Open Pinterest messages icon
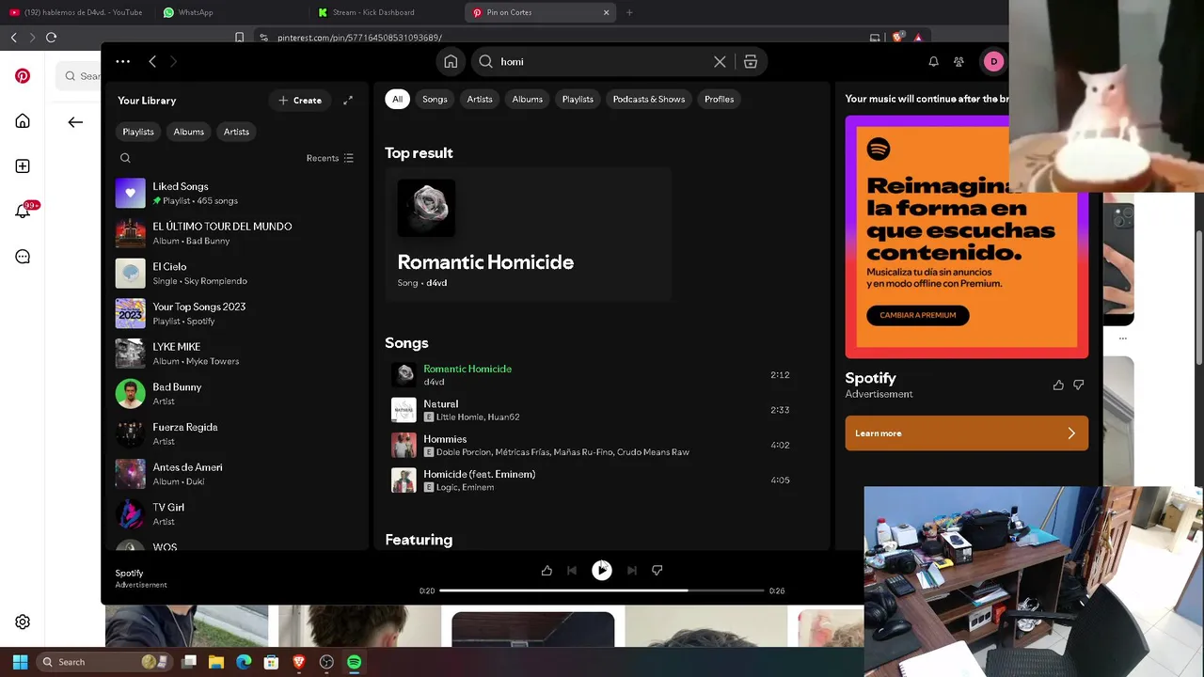Image resolution: width=1204 pixels, height=677 pixels. tap(23, 257)
